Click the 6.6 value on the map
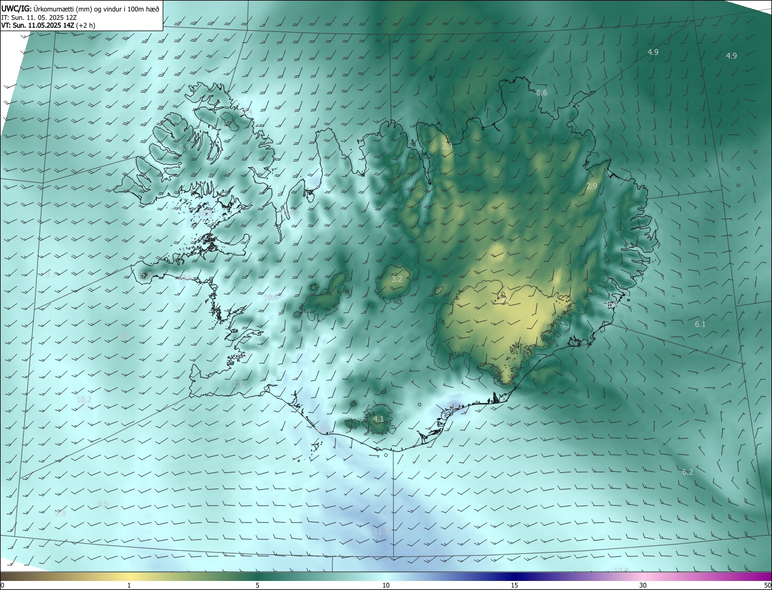This screenshot has width=772, height=590. pos(542,93)
